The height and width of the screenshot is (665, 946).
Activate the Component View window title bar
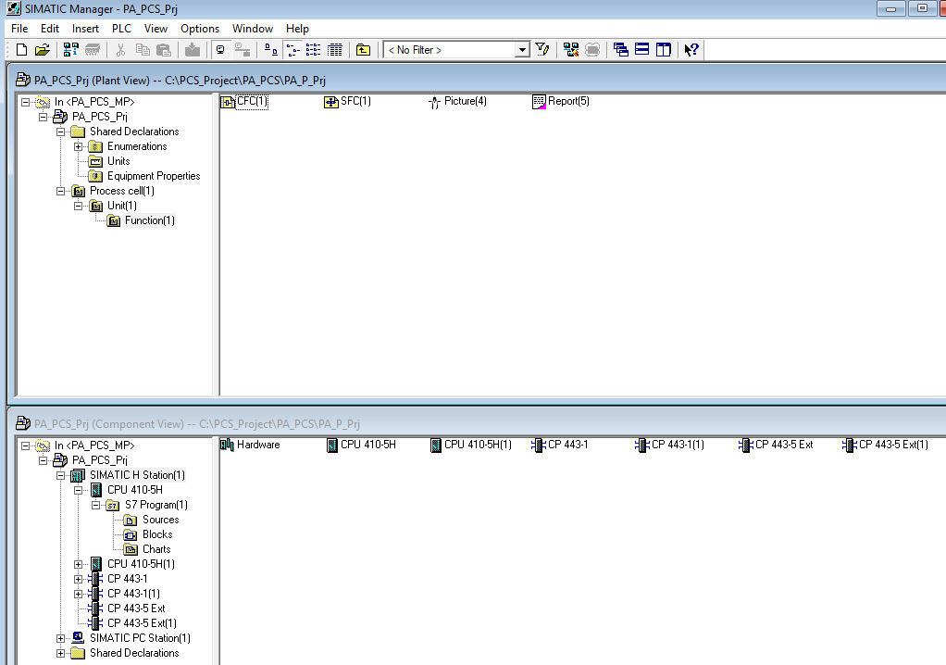coord(477,423)
